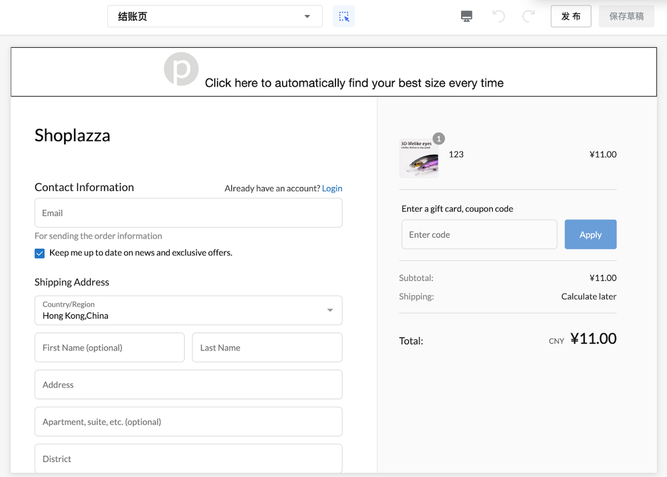
Task: Open the Login link
Action: (332, 188)
